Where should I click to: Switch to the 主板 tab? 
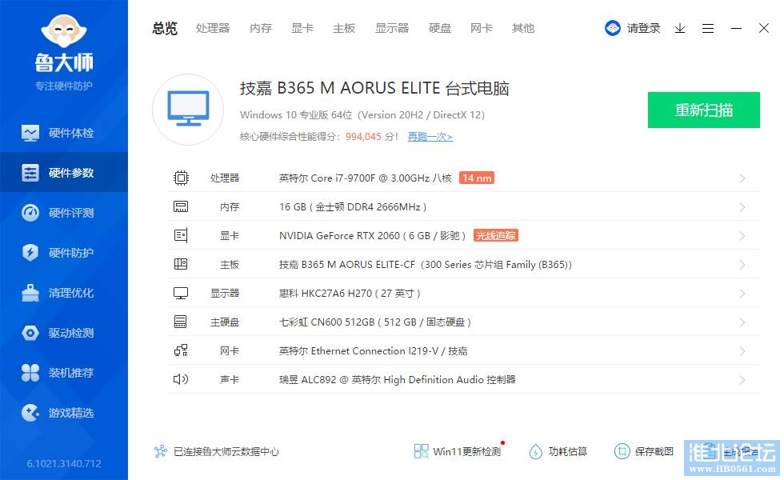(x=344, y=29)
